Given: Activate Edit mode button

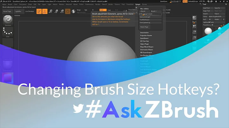Looking at the screenshot, I should pos(39,11).
